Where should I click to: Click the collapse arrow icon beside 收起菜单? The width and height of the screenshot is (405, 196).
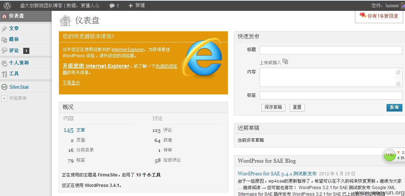pyautogui.click(x=4, y=98)
